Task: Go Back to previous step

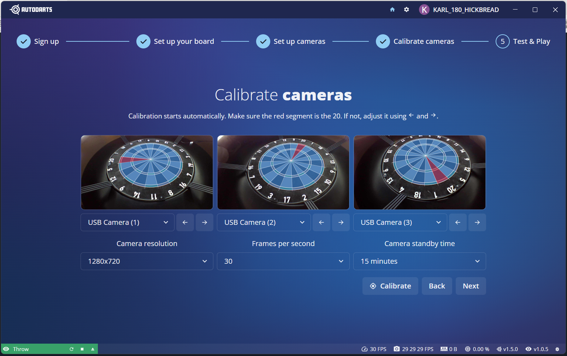Action: [437, 286]
